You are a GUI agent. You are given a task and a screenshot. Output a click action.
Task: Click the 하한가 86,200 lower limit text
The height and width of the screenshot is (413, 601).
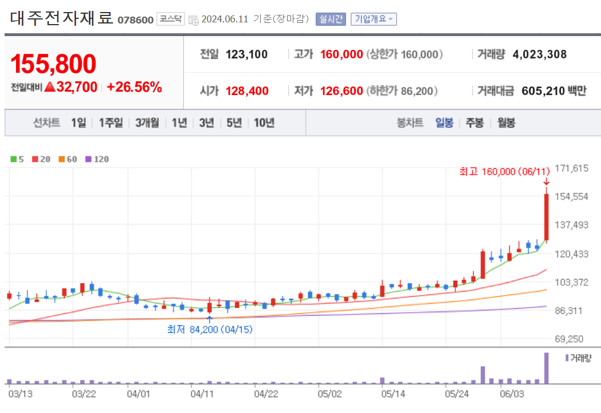(x=402, y=91)
